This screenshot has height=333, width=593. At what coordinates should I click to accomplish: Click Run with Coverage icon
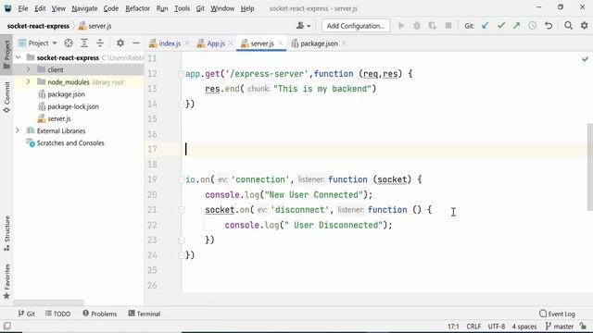pos(433,26)
